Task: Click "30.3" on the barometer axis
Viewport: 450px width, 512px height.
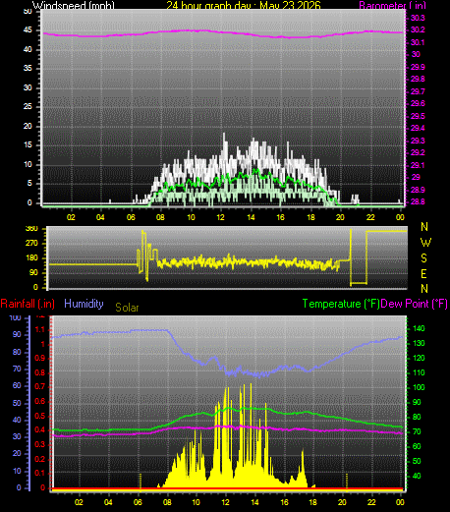Action: tap(418, 18)
